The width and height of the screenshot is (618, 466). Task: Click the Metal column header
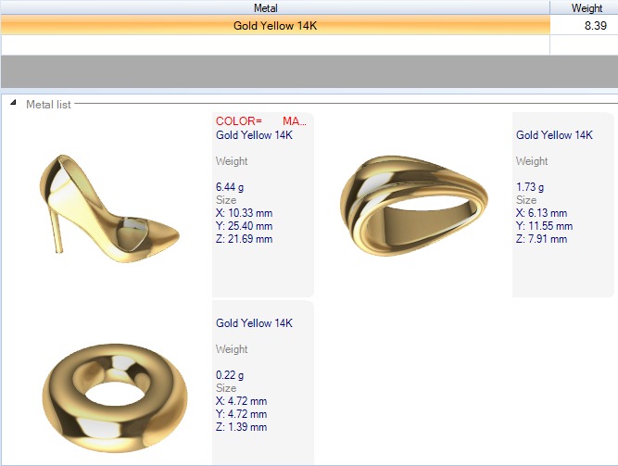pos(275,8)
